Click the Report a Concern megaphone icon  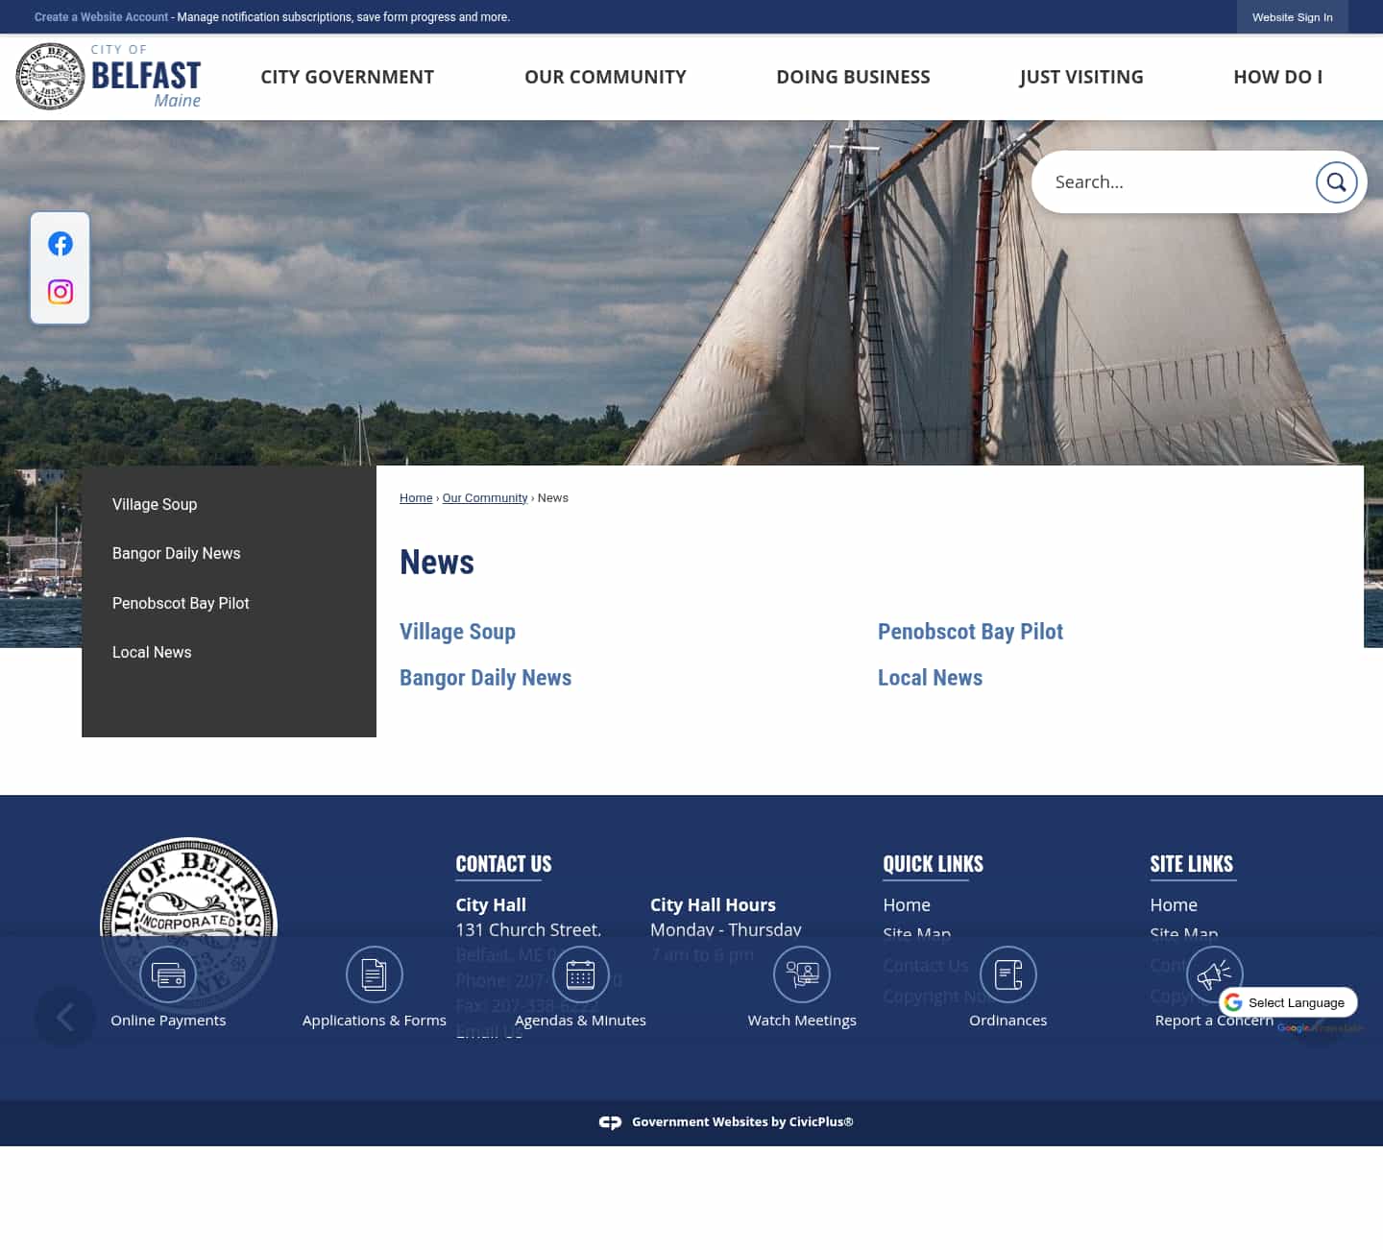(1214, 974)
